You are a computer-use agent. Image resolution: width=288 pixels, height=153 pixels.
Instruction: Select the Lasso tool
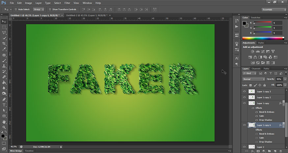[x=4, y=33]
